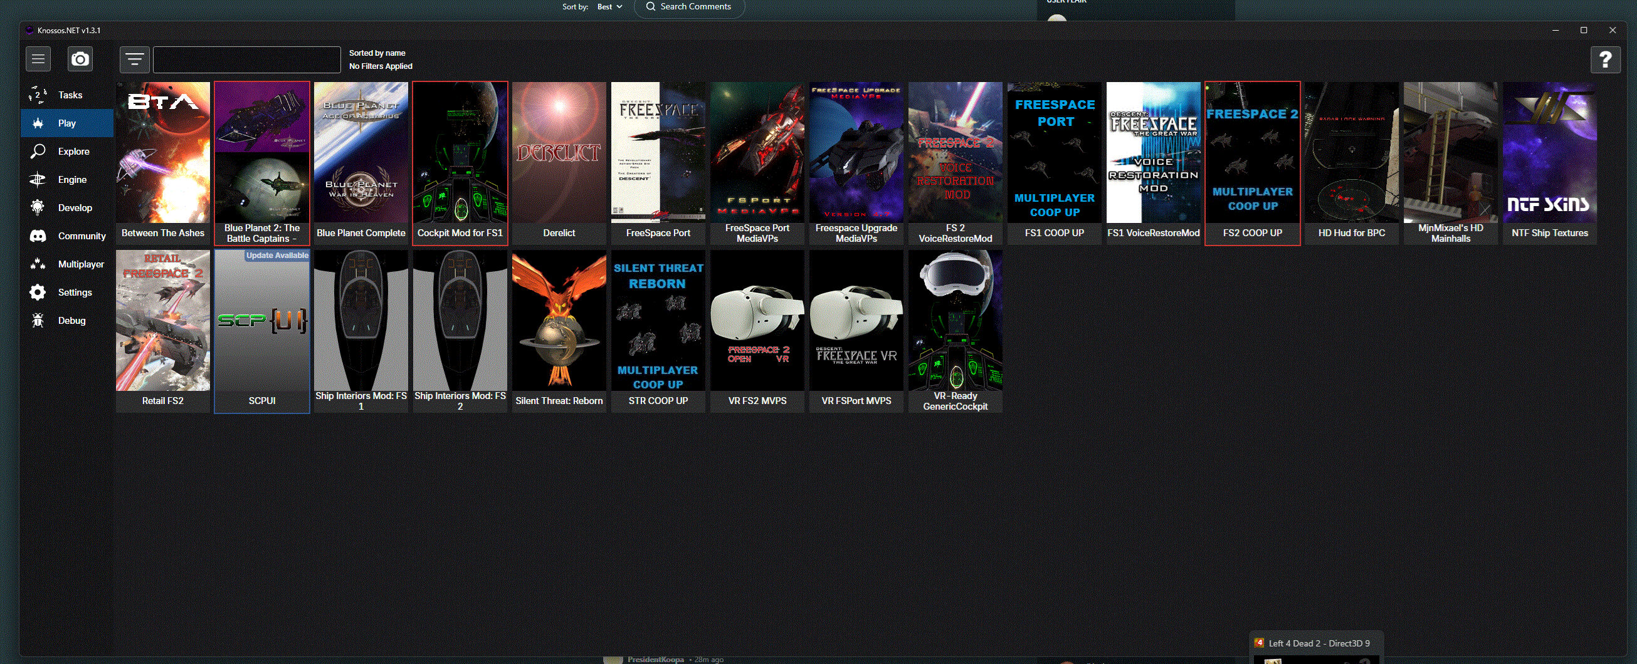
Task: Click the Settings gear icon
Action: pos(38,292)
